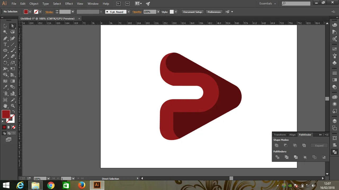The width and height of the screenshot is (339, 190).
Task: Select the Shape Builder tool
Action: [x=5, y=75]
